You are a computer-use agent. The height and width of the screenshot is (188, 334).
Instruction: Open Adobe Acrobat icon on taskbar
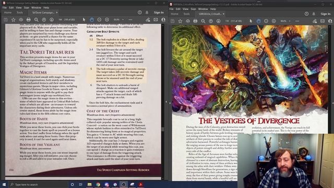tap(140, 184)
